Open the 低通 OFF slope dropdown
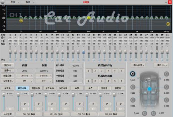The image size is (173, 117). coord(44,81)
